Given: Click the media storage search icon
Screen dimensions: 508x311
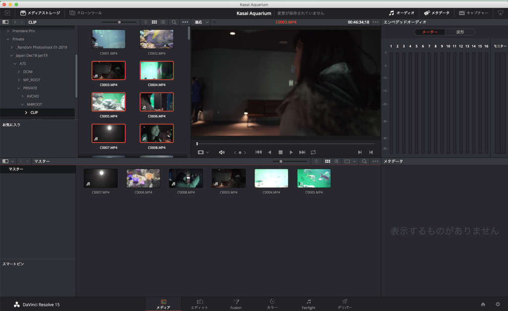Looking at the screenshot, I should pyautogui.click(x=174, y=22).
